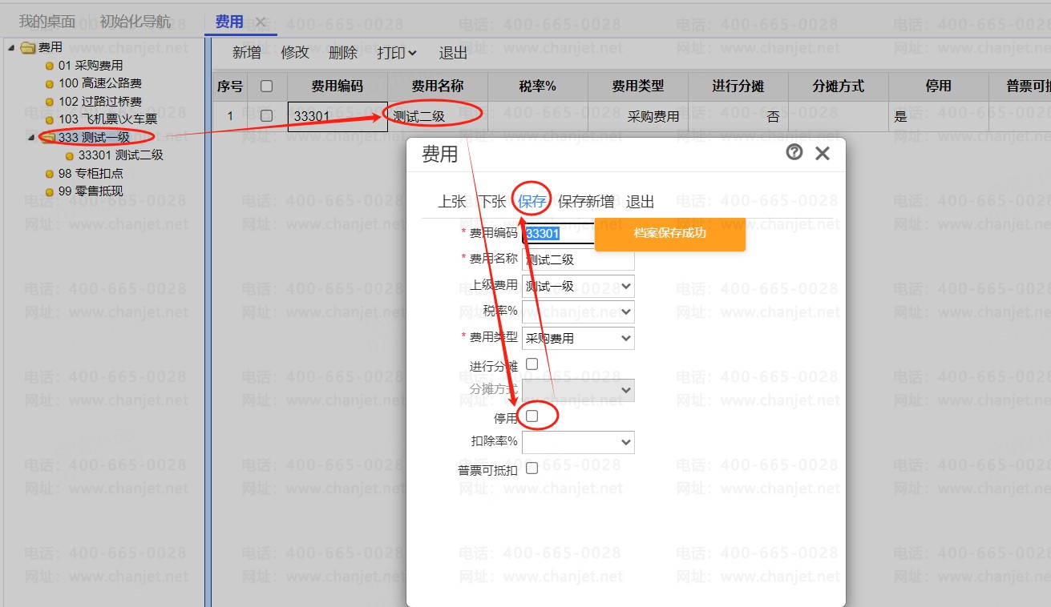Click 保存新增 in the dialog
1051x607 pixels.
(586, 201)
